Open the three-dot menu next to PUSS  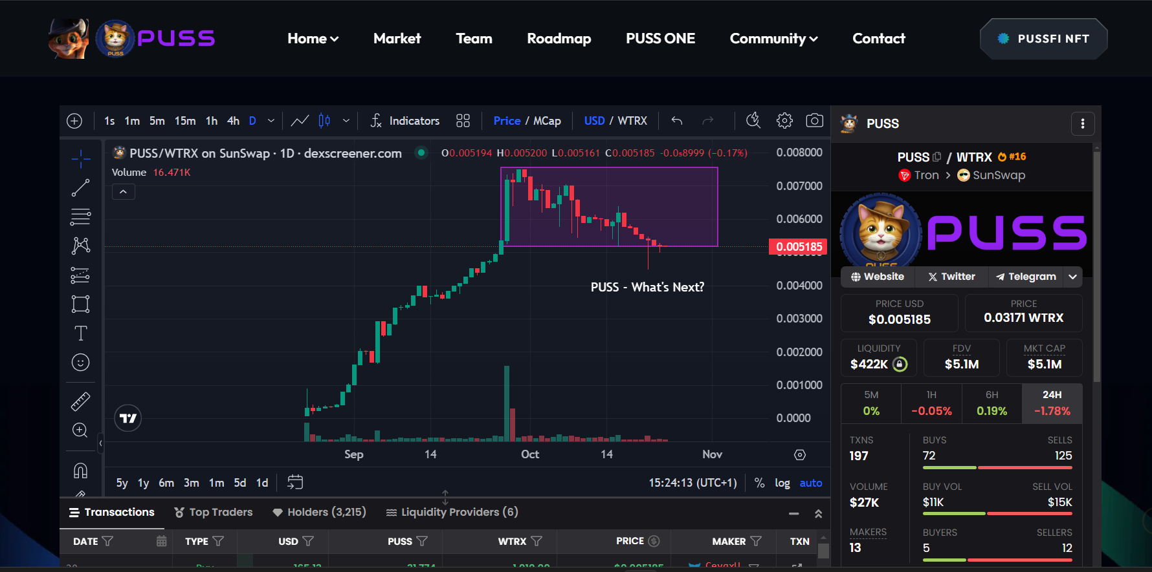point(1083,123)
